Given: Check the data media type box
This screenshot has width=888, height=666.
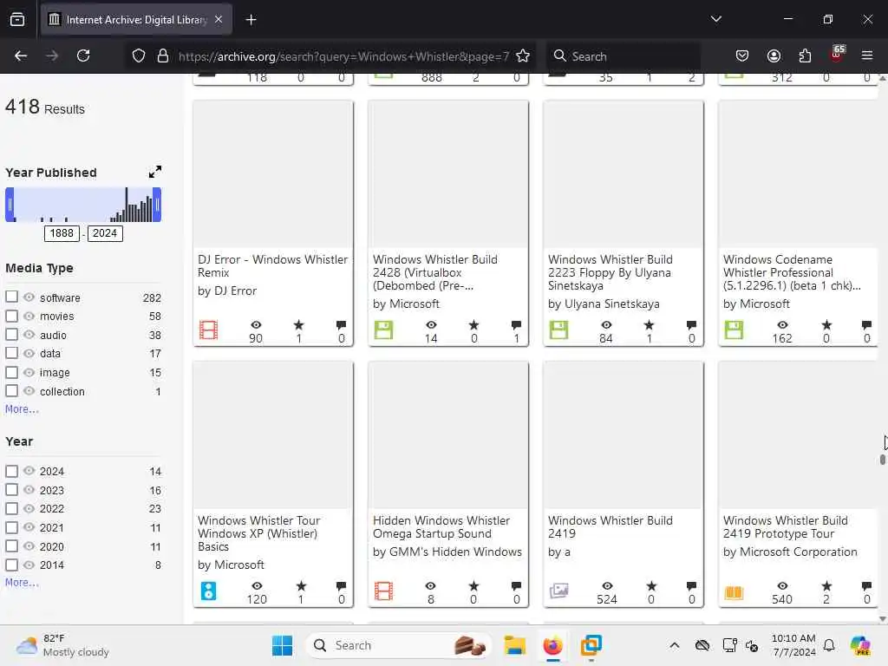Looking at the screenshot, I should [x=11, y=353].
